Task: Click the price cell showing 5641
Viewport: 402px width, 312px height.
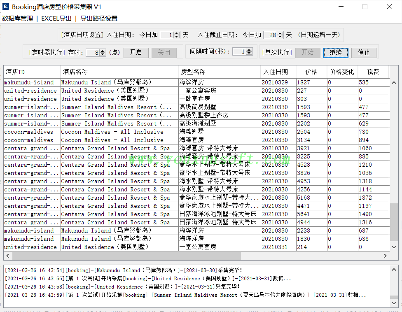Action: coord(311,214)
